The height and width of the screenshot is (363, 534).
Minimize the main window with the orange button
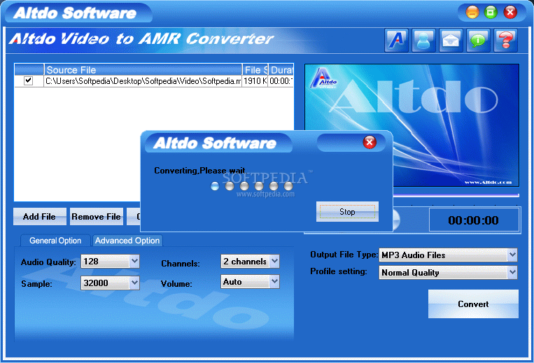click(x=472, y=13)
